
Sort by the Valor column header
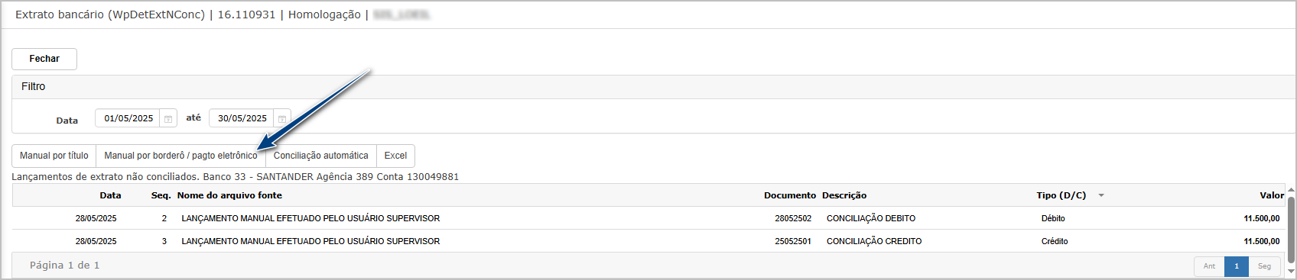tap(1272, 195)
